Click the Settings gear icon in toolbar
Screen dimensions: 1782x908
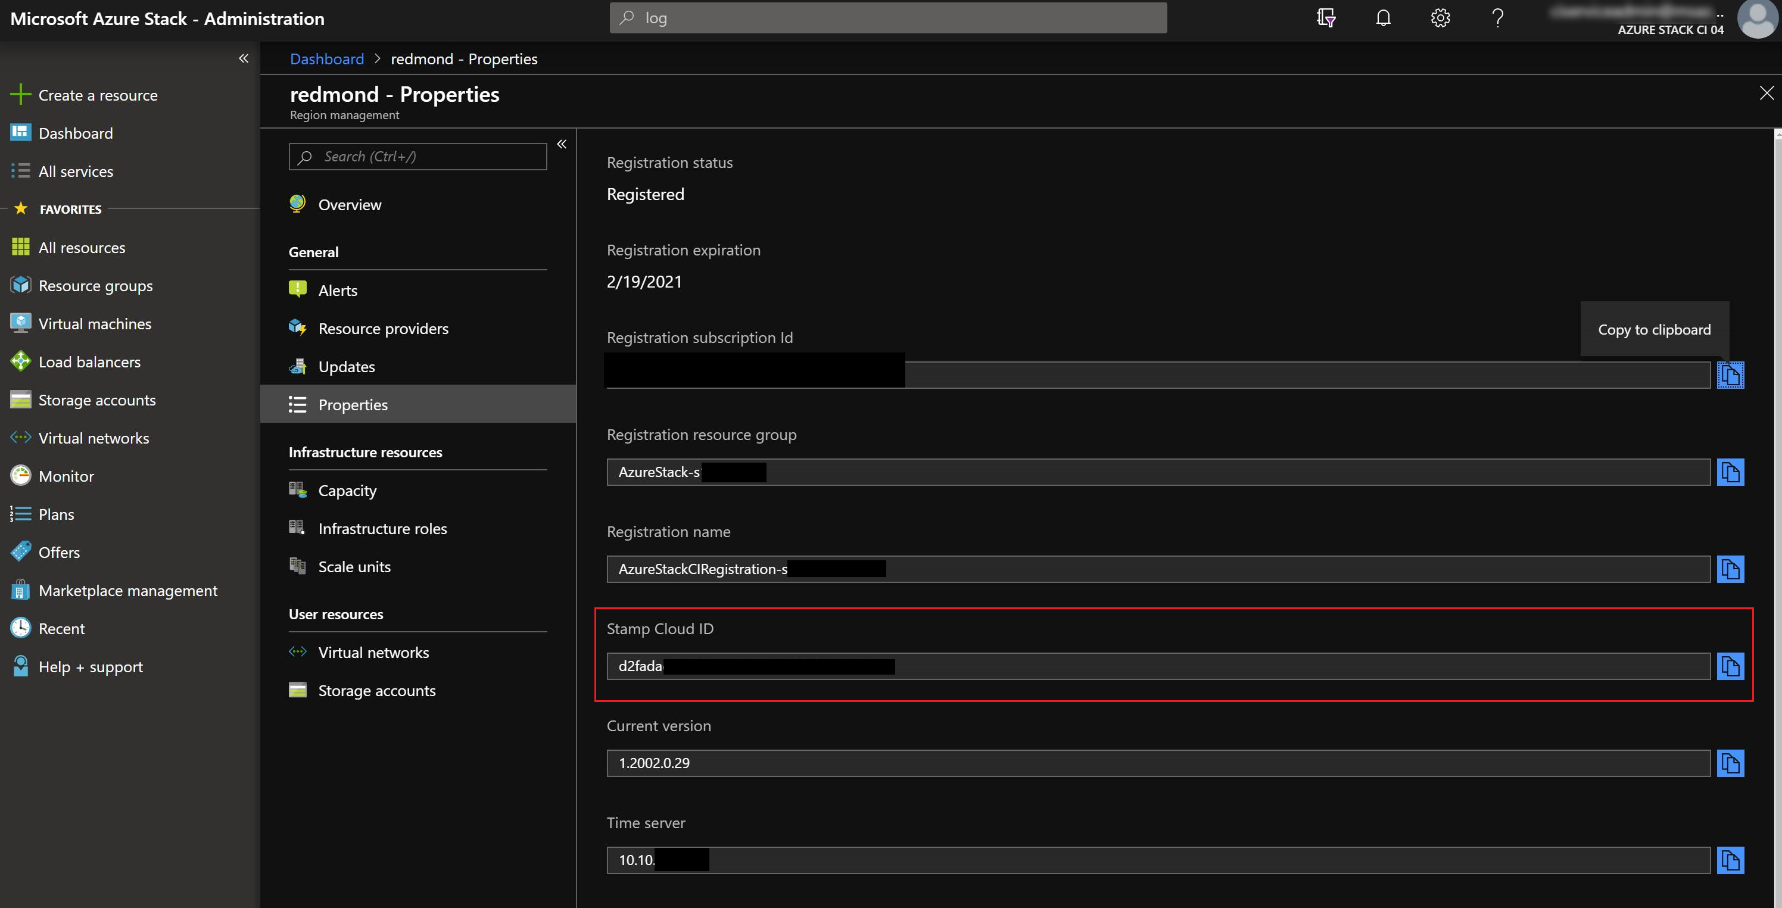[1440, 16]
